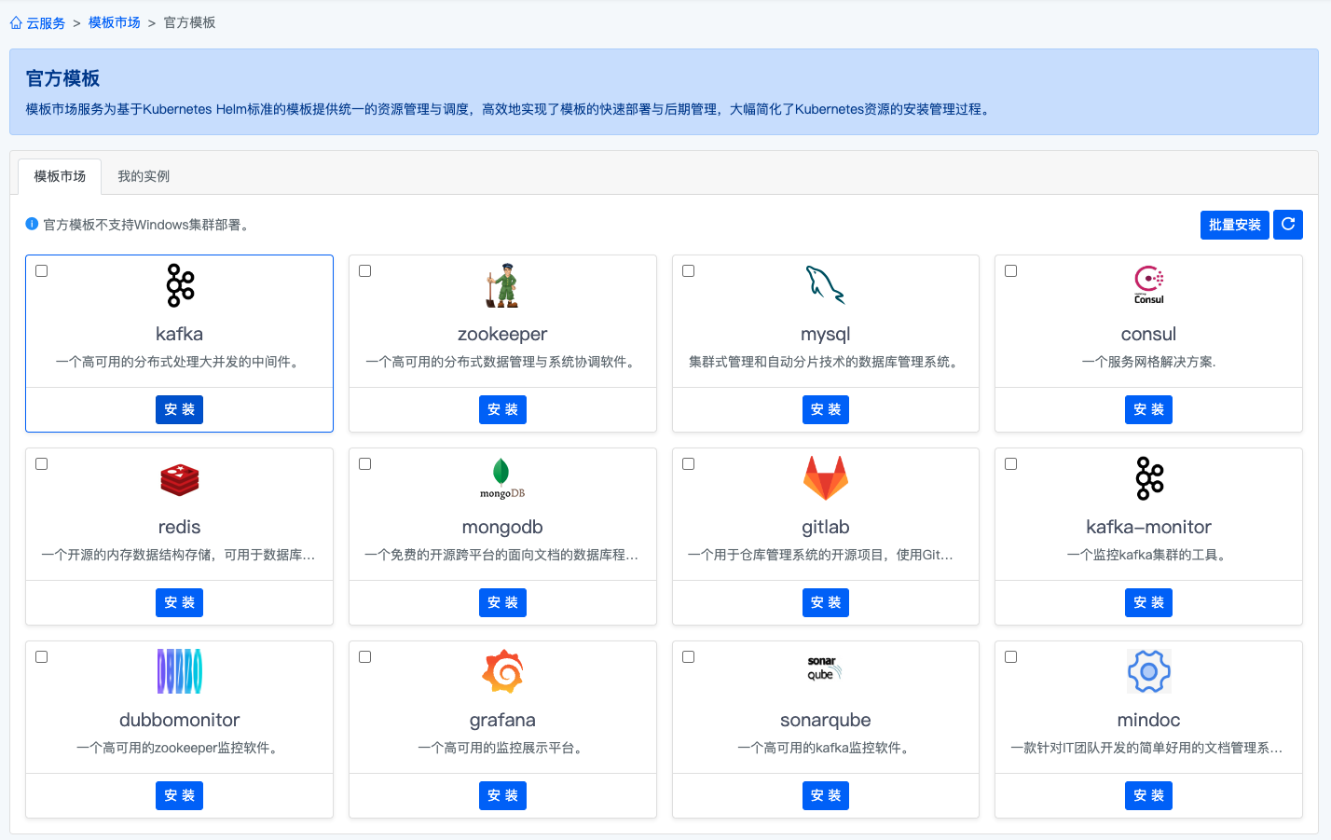This screenshot has width=1331, height=840.
Task: Open 云服务 breadcrumb link
Action: click(46, 22)
